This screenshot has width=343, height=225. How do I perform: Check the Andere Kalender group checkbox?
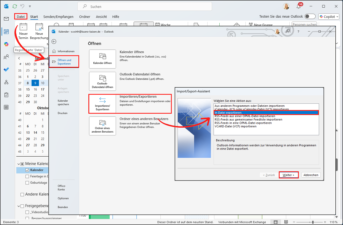[22, 194]
